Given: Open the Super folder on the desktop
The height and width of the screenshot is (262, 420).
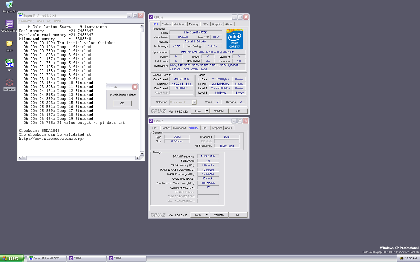Looking at the screenshot, I should click(x=9, y=46).
